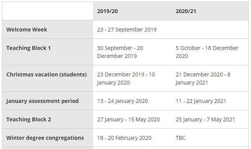251x149 pixels.
Task: Select the January assessment period label
Action: (x=43, y=101)
